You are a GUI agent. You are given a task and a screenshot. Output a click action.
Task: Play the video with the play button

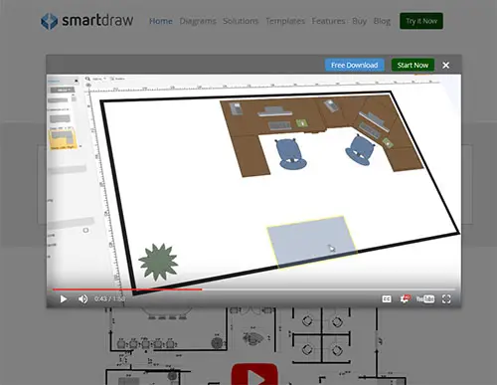click(x=64, y=299)
